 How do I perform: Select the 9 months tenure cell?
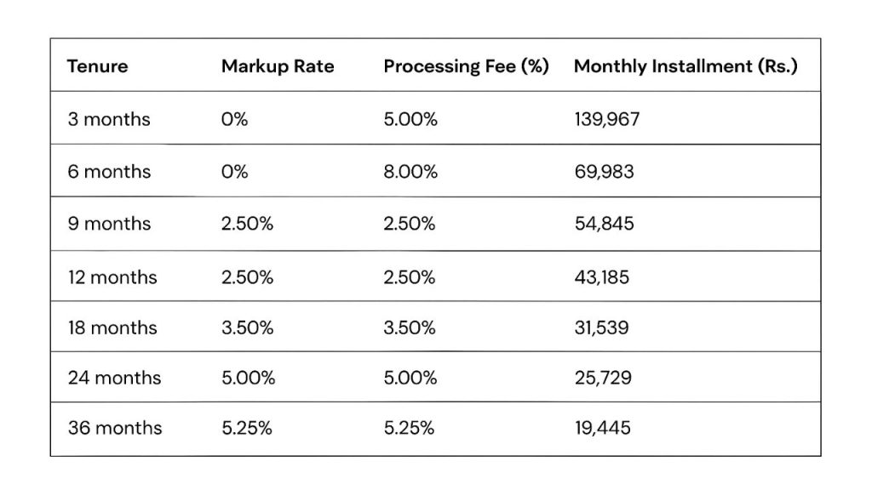pos(109,224)
